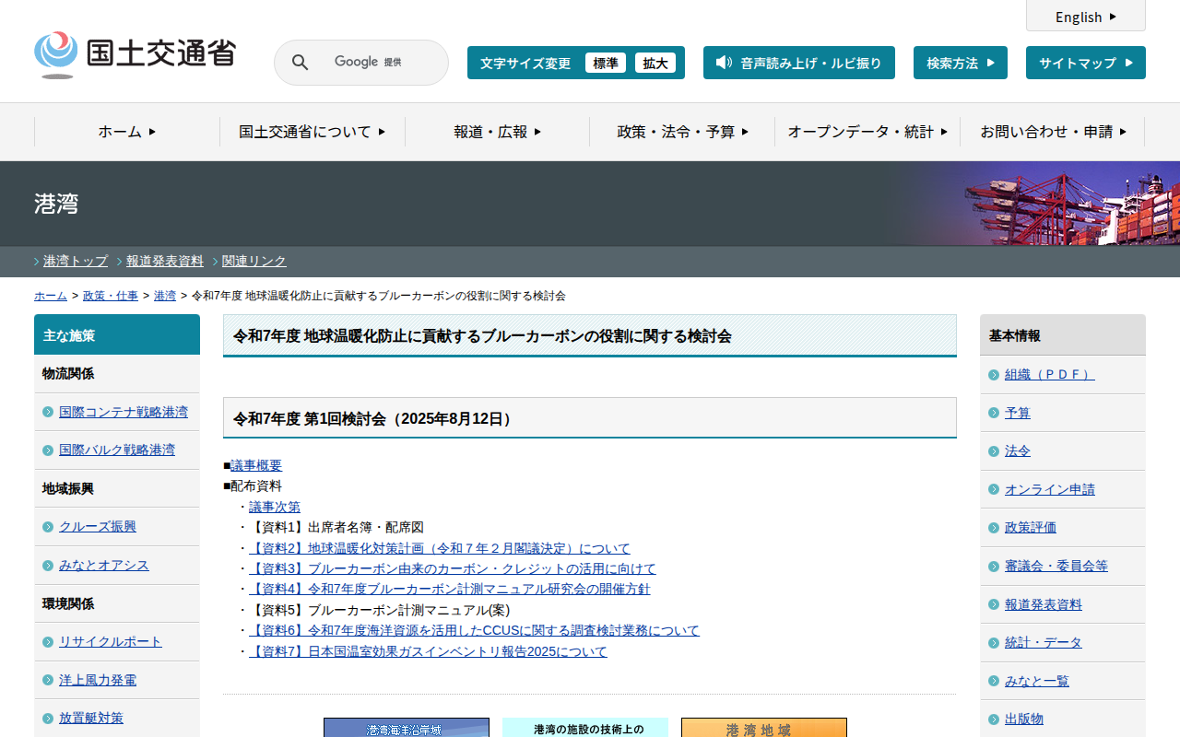Expand the 政策・法令・予算 menu
The image size is (1180, 737).
click(682, 132)
